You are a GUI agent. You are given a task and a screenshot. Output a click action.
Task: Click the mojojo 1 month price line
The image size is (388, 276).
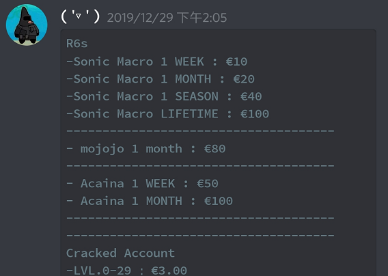146,149
